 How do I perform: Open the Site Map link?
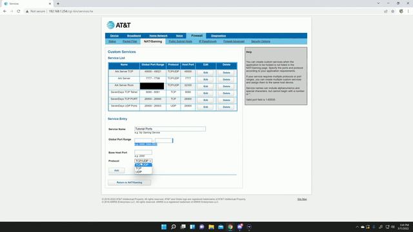point(302,199)
